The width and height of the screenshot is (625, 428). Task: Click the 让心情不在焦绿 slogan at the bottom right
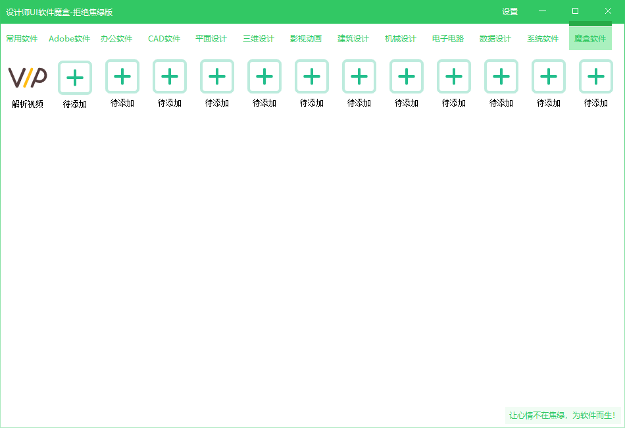[x=562, y=415]
